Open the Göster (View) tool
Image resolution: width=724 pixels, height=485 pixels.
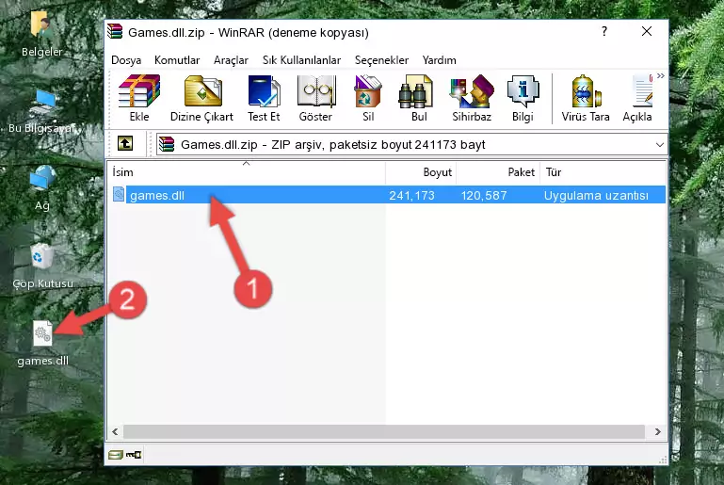click(x=315, y=98)
